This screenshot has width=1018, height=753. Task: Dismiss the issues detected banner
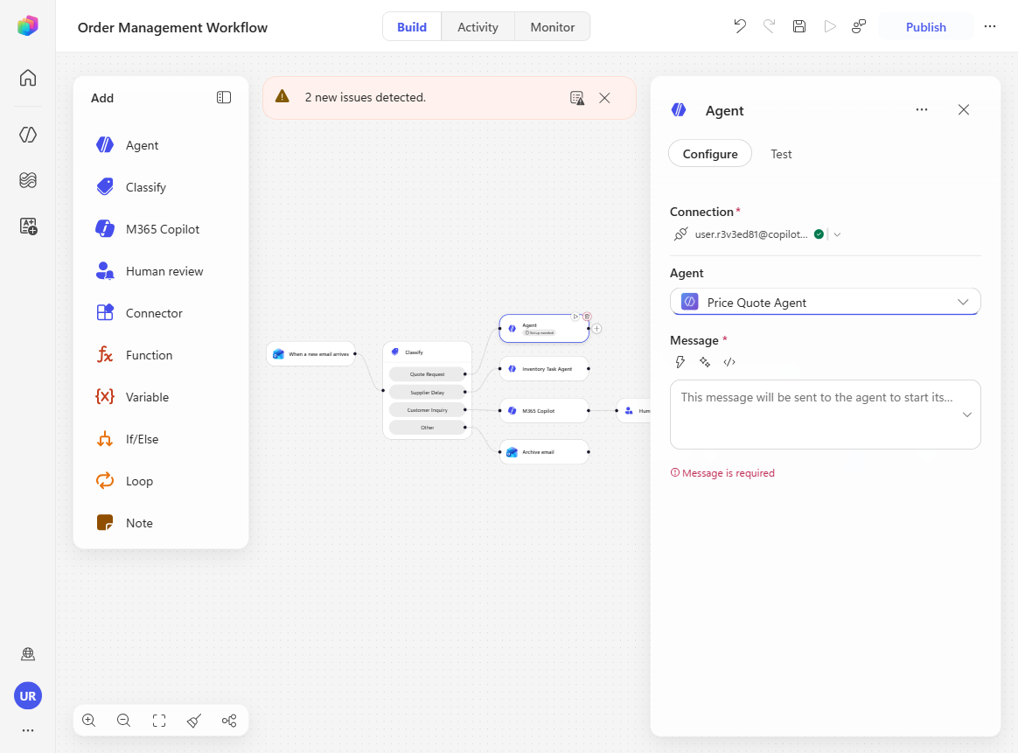604,98
